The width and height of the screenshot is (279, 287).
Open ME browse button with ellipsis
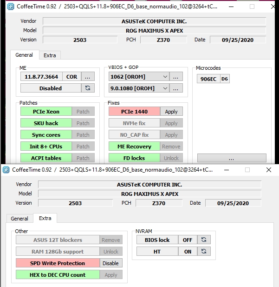click(88, 76)
